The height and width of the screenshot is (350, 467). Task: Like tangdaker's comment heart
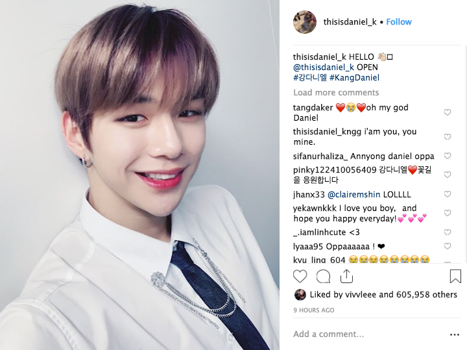[448, 112]
